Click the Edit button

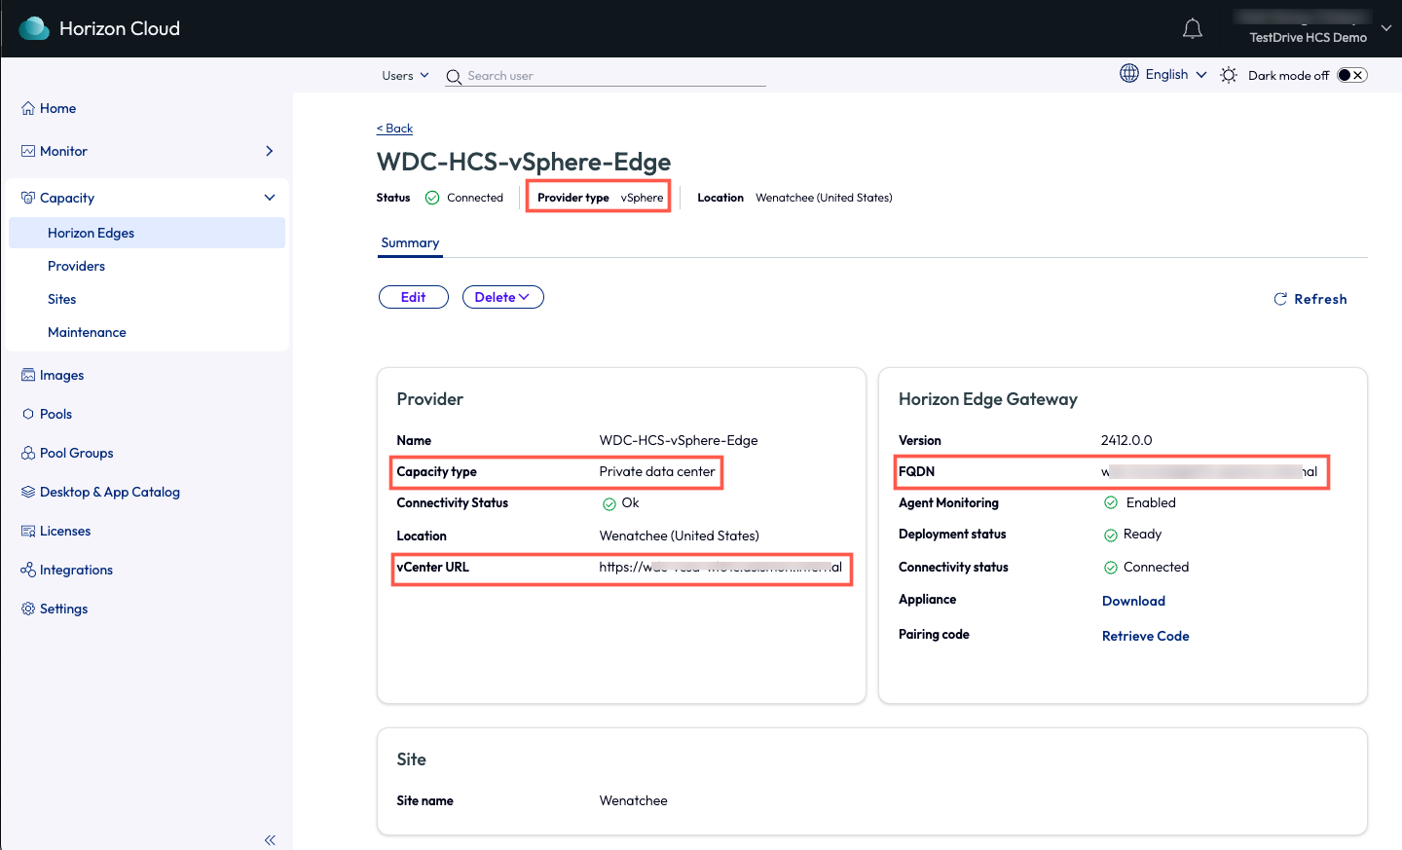(413, 297)
